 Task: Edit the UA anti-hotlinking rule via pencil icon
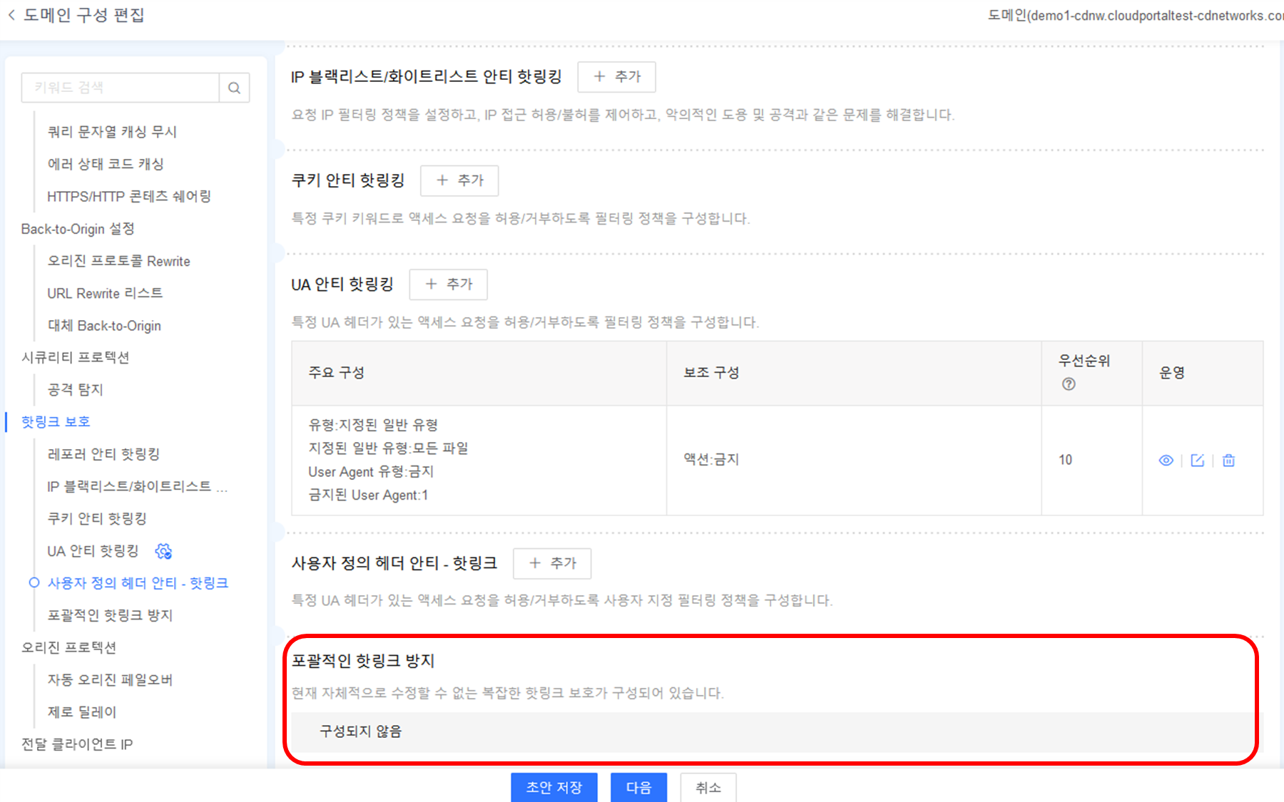pos(1197,461)
